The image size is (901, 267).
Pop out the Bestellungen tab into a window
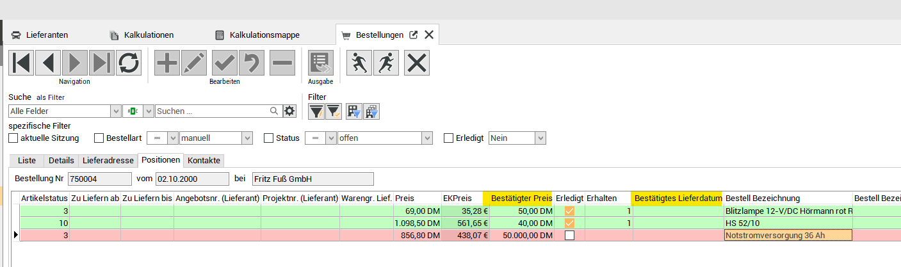tap(414, 35)
